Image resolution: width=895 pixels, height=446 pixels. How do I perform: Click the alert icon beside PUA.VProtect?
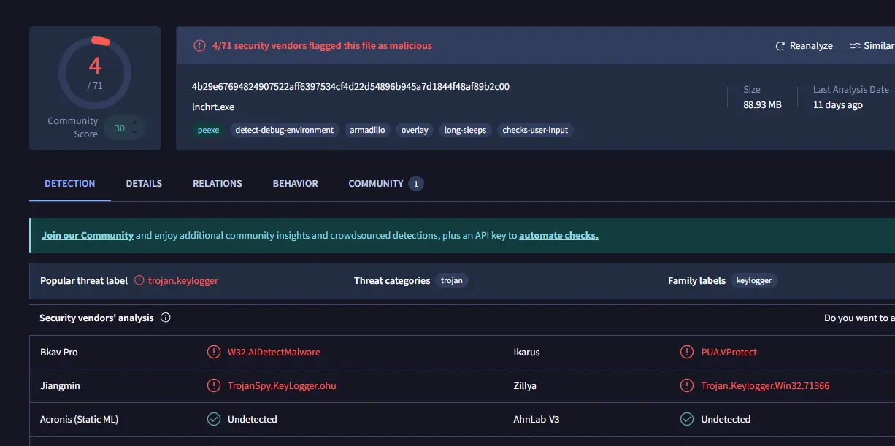[x=687, y=352]
